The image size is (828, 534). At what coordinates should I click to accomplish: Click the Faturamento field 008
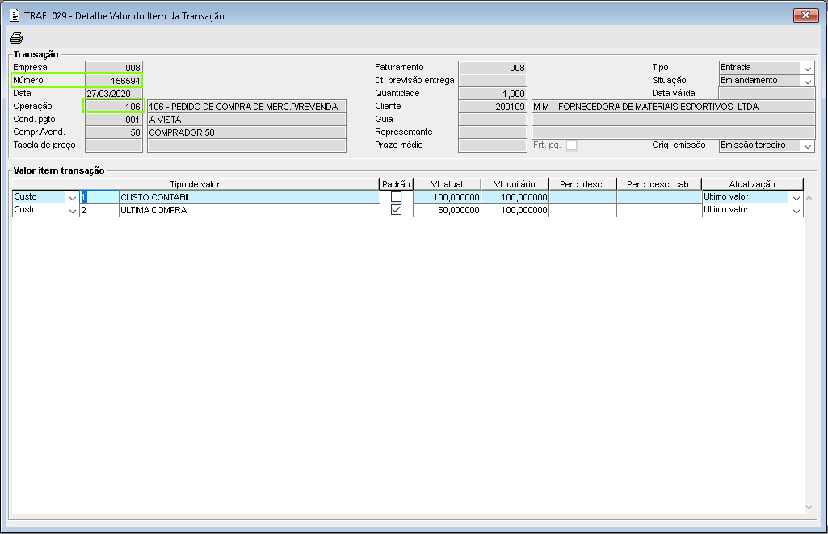[492, 68]
